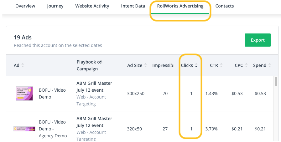Image resolution: width=281 pixels, height=142 pixels.
Task: Click the 320x50 ad size cell
Action: click(x=134, y=129)
